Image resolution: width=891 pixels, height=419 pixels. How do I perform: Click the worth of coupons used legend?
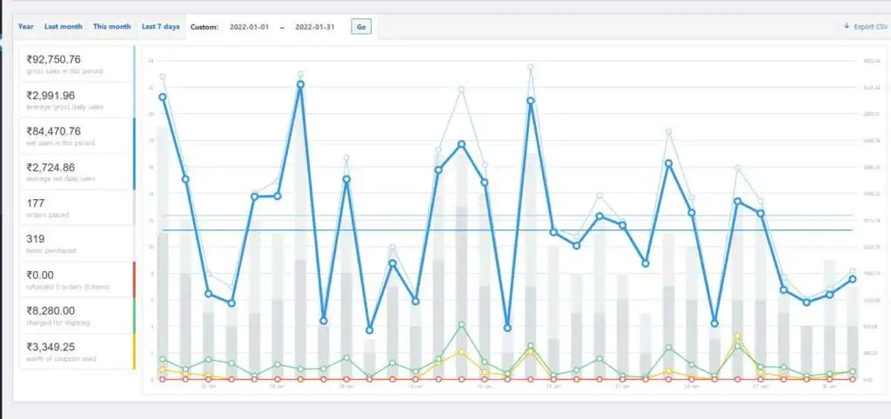tap(77, 351)
